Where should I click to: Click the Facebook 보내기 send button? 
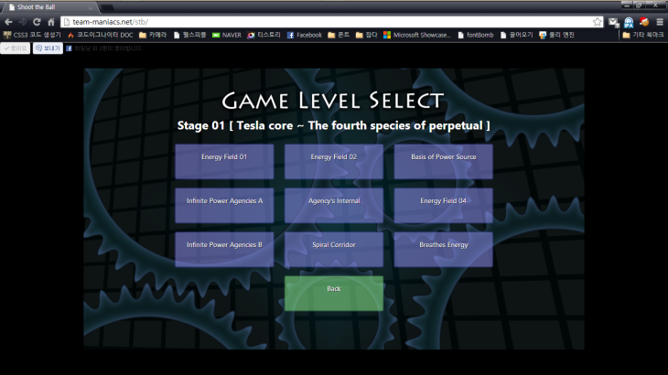point(48,48)
